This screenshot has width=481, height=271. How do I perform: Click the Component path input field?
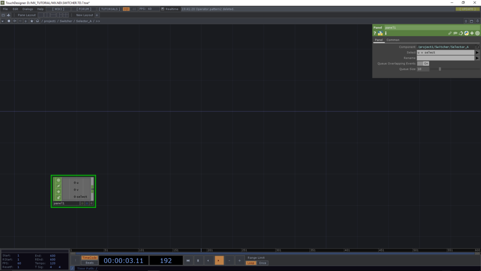pyautogui.click(x=445, y=47)
